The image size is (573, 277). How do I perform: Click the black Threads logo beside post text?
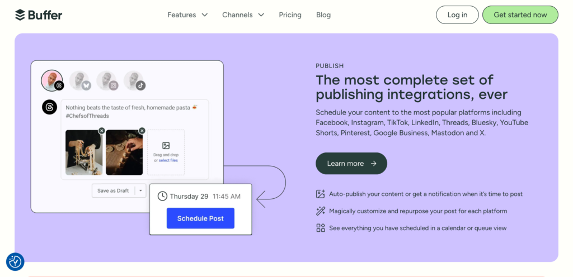click(x=49, y=107)
